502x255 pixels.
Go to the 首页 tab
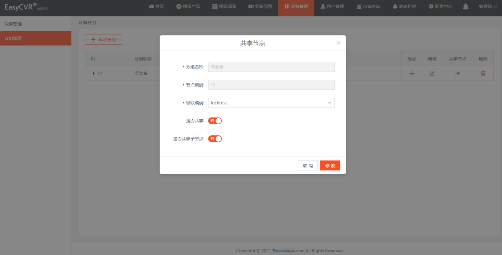pos(156,7)
